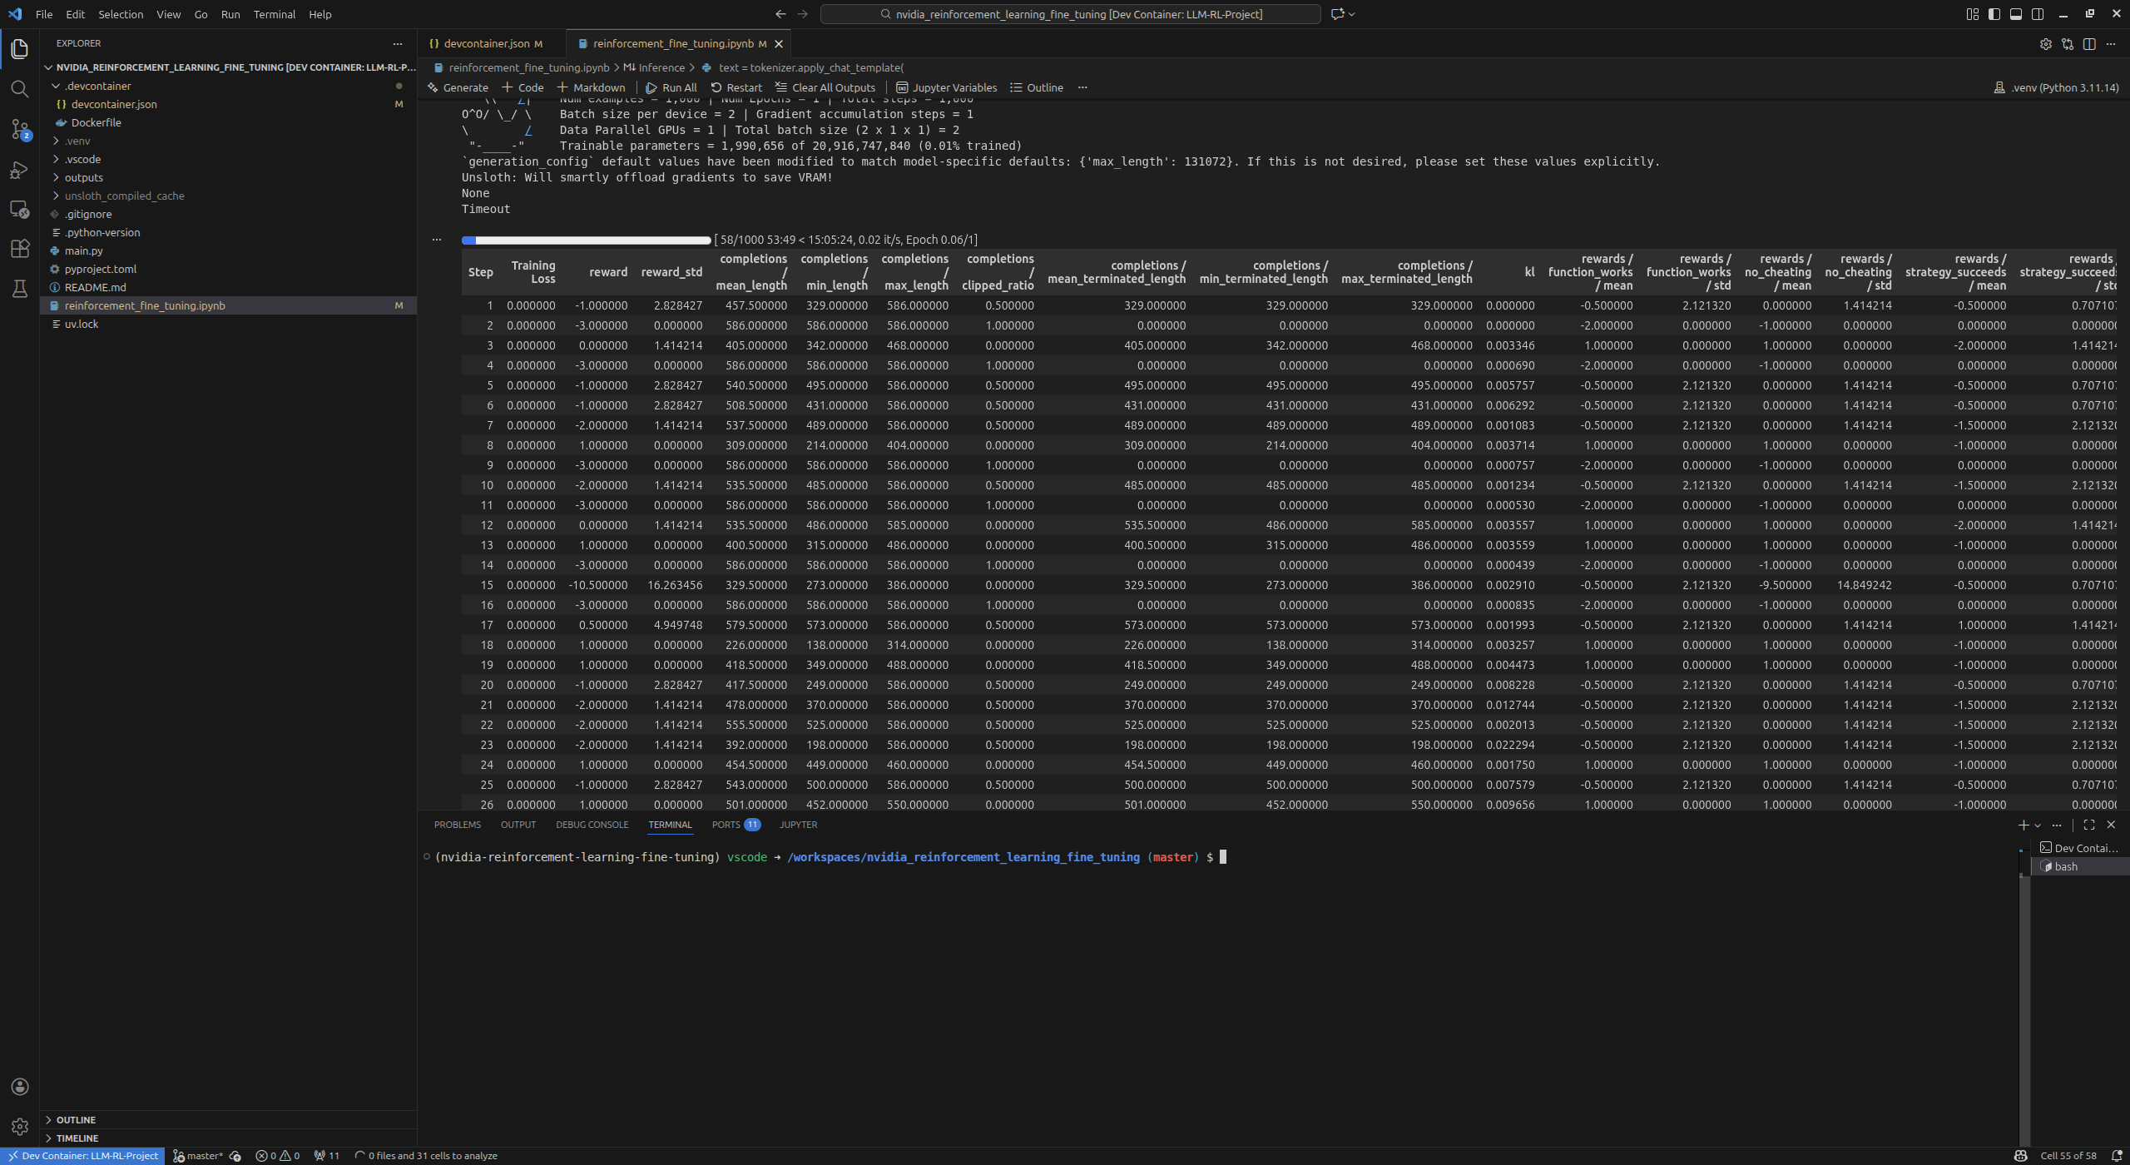The width and height of the screenshot is (2130, 1165).
Task: Click the training progress bar
Action: [x=586, y=240]
